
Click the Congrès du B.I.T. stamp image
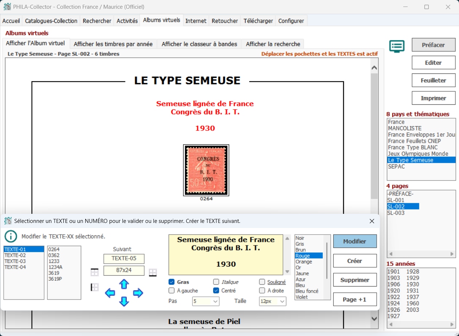pos(206,170)
